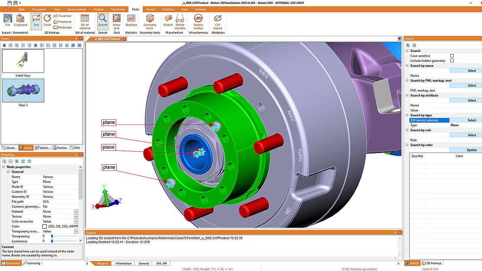Expand the Color overwrite dropdown
Image resolution: width=482 pixels, height=271 pixels.
point(76,221)
